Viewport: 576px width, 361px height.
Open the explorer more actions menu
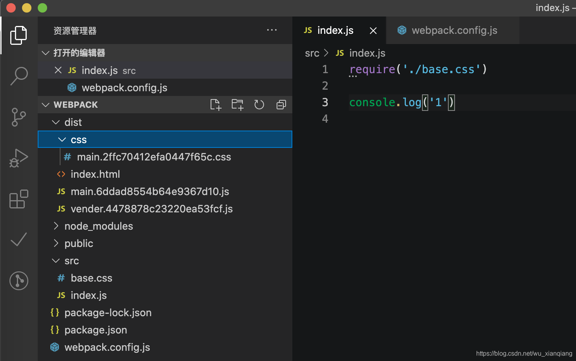(x=272, y=30)
